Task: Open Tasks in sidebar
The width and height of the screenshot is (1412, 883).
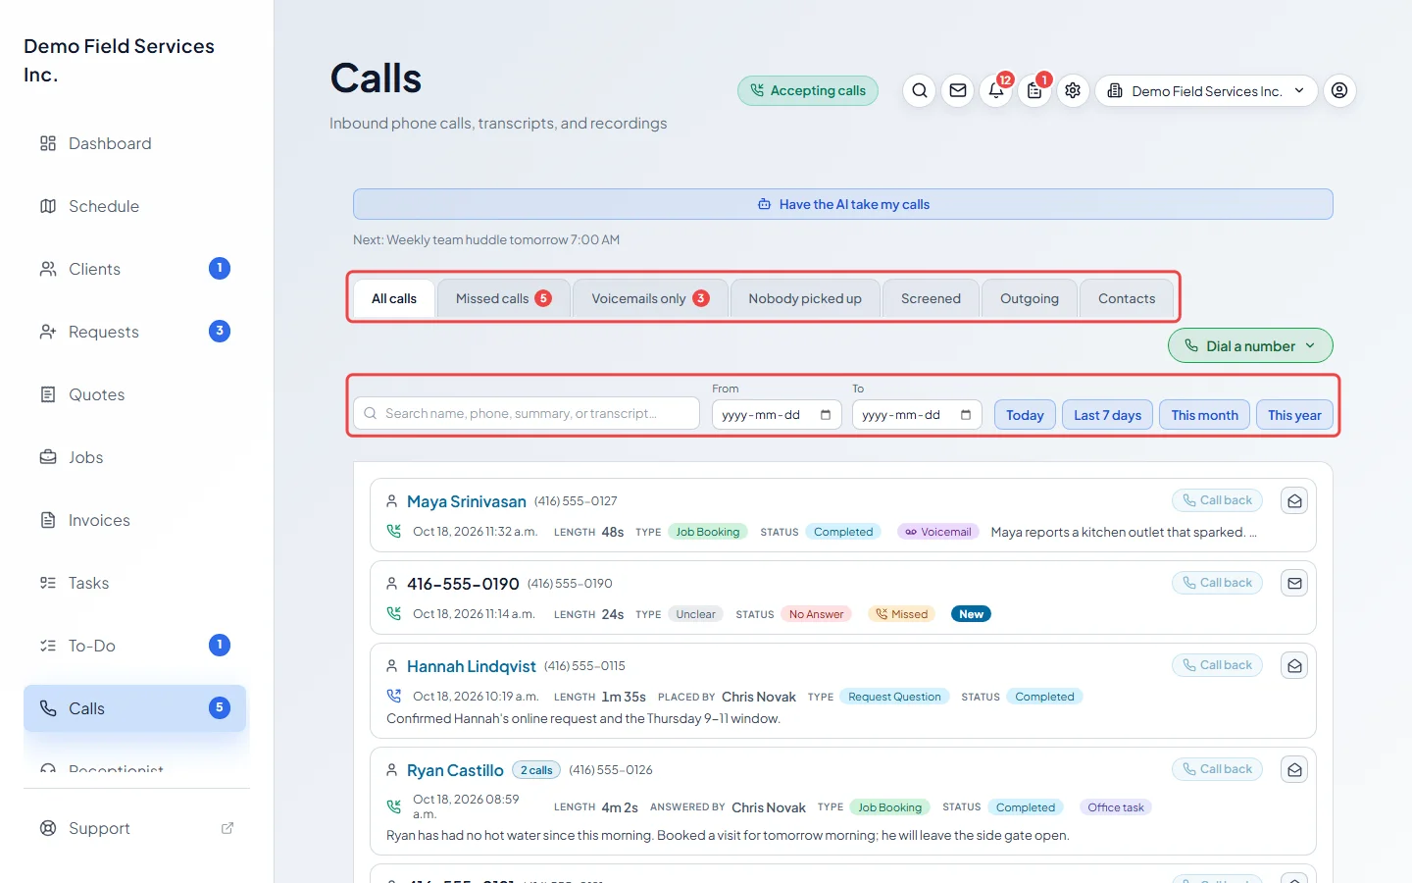Action: (134, 583)
